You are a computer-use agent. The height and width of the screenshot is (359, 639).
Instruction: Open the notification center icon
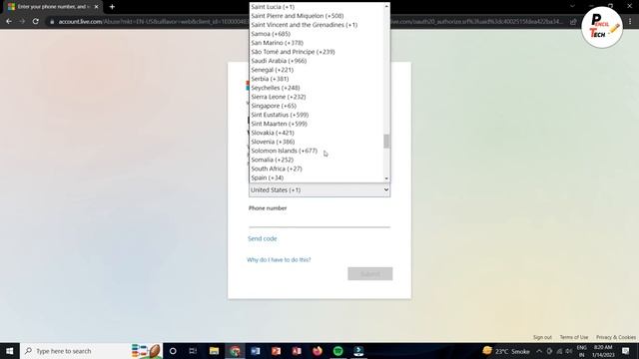pyautogui.click(x=626, y=351)
